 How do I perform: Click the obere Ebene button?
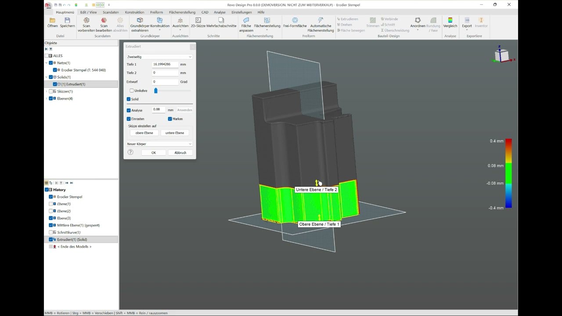(144, 133)
